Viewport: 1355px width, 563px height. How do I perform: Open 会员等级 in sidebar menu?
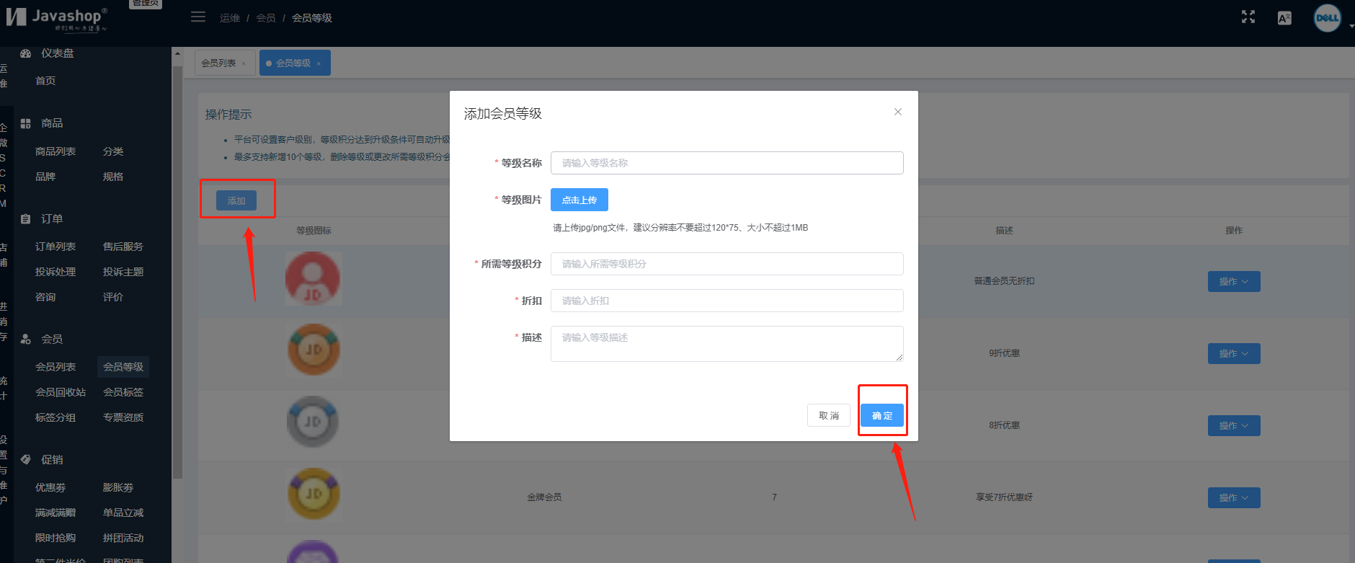click(123, 367)
